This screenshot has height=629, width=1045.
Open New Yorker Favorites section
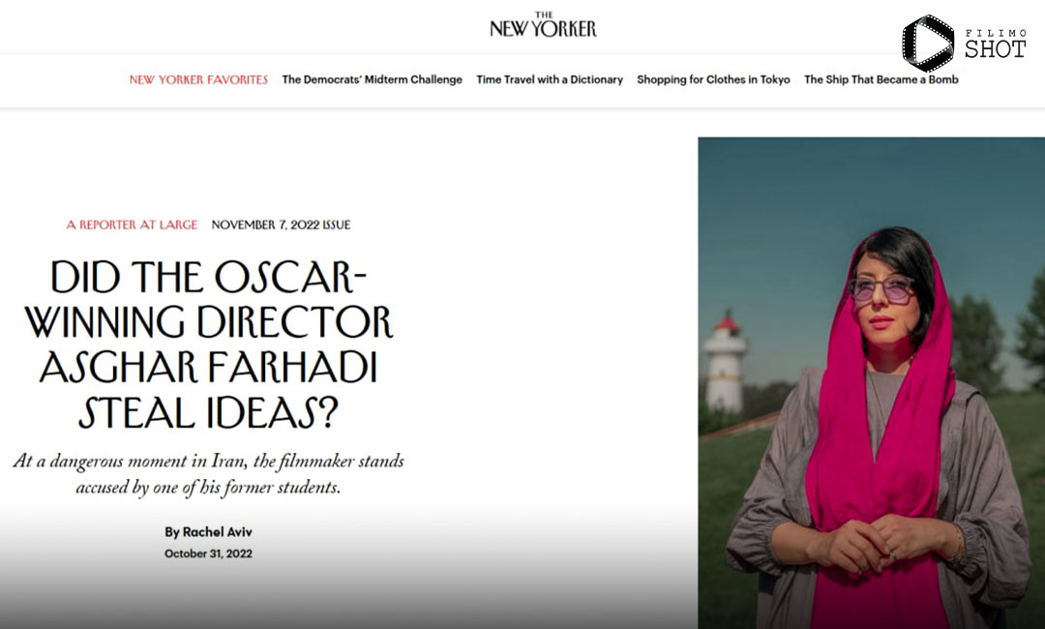pos(198,79)
